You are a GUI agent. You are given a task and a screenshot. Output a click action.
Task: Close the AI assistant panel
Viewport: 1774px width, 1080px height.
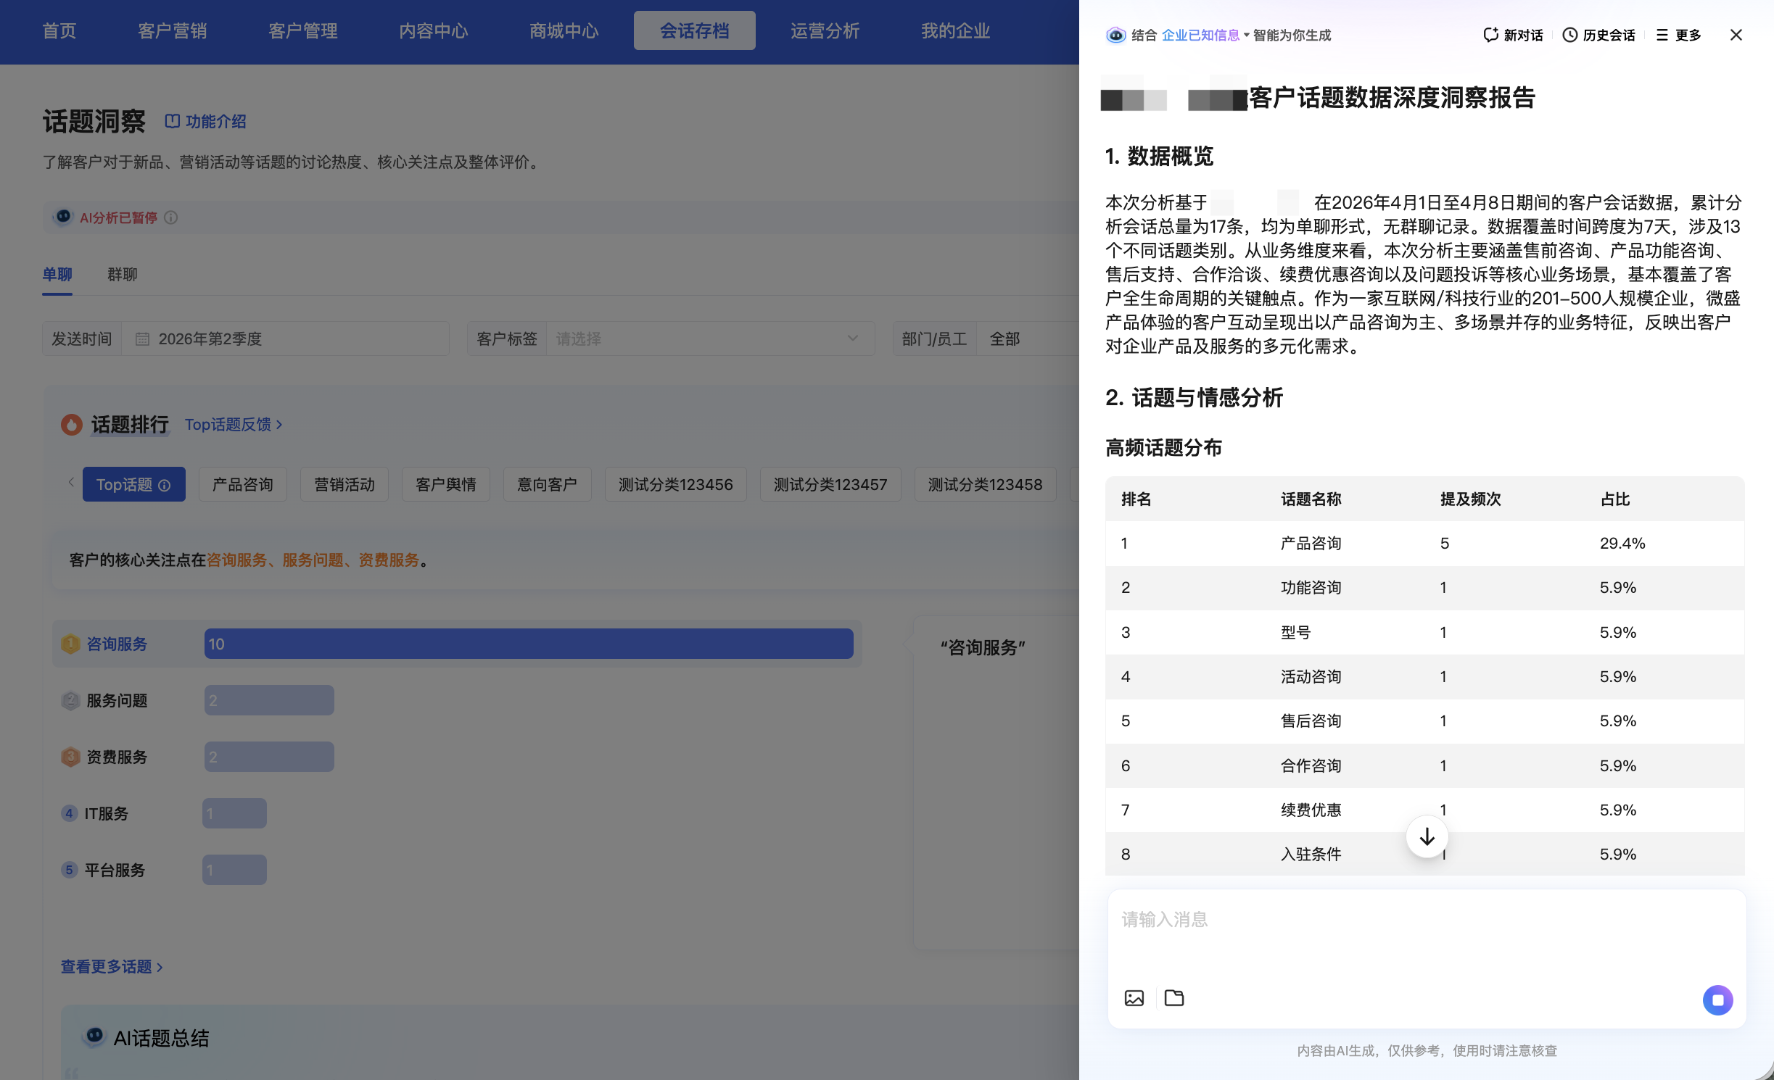pyautogui.click(x=1736, y=35)
